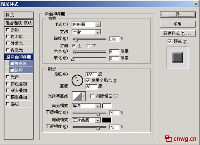Select the 下 direction radio button

tap(88, 46)
